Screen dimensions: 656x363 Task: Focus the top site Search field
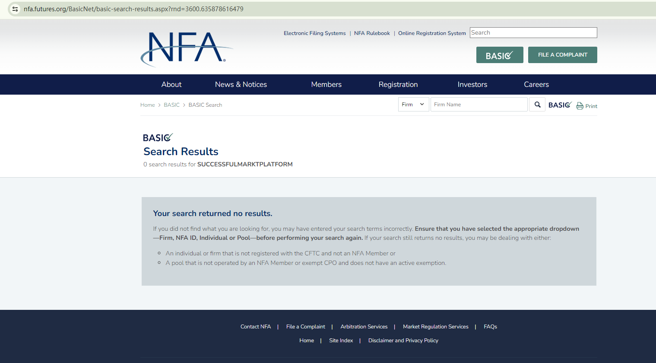(533, 33)
